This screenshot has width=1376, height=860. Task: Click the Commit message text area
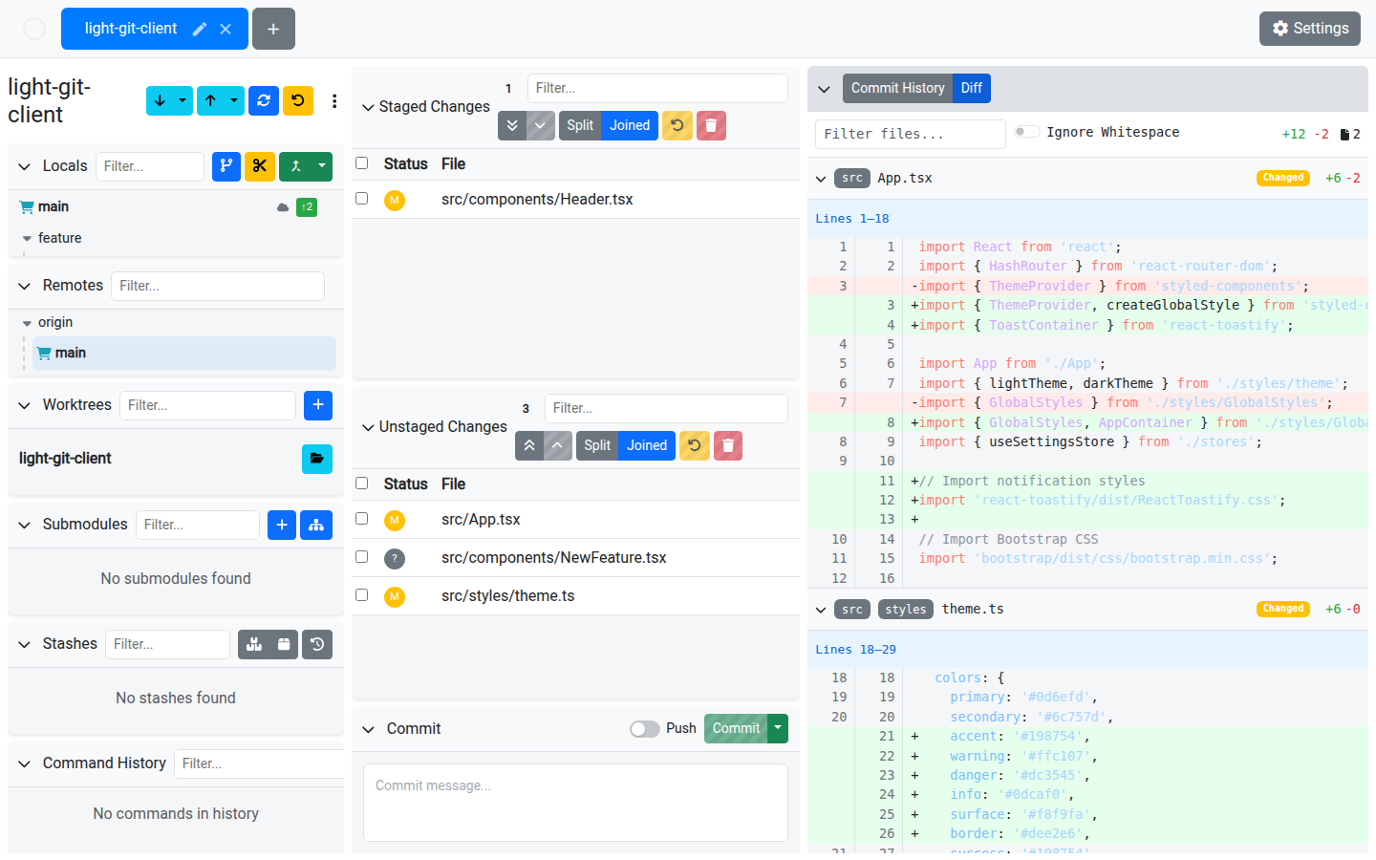click(x=575, y=802)
